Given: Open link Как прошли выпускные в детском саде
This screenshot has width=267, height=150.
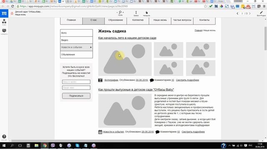Looking at the screenshot, I should point(136,90).
